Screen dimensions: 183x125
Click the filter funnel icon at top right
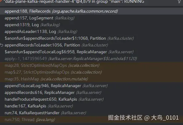tap(180, 2)
